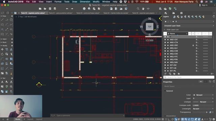Click the Name column header in layers
This screenshot has width=216, height=121.
[x=178, y=34]
